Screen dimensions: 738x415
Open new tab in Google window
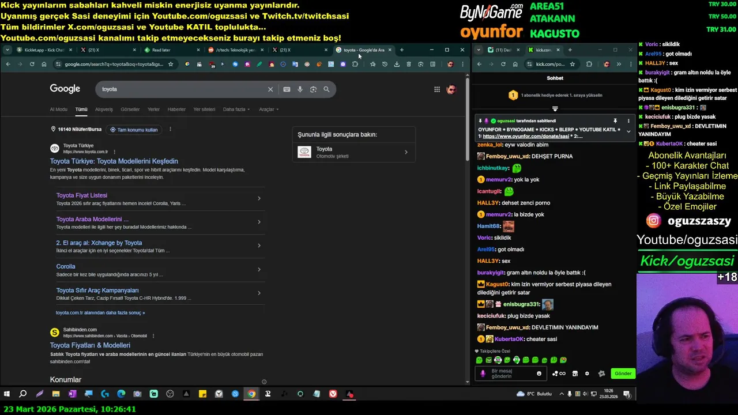tap(402, 50)
